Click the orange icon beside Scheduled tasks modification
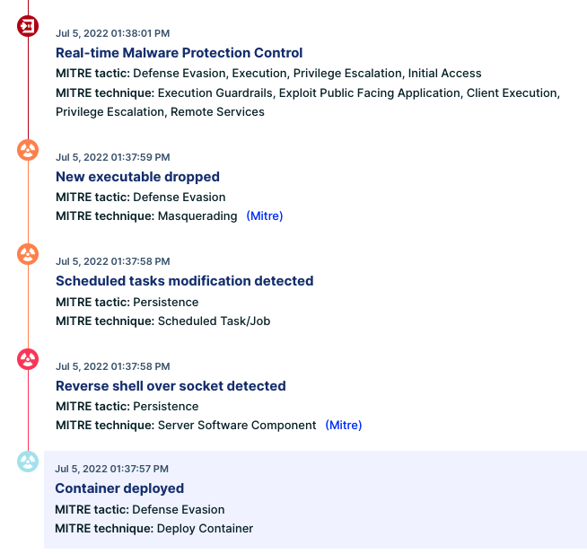The width and height of the screenshot is (587, 554). point(28,254)
